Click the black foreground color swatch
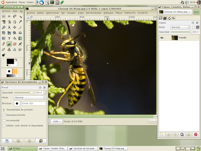 click(x=10, y=61)
